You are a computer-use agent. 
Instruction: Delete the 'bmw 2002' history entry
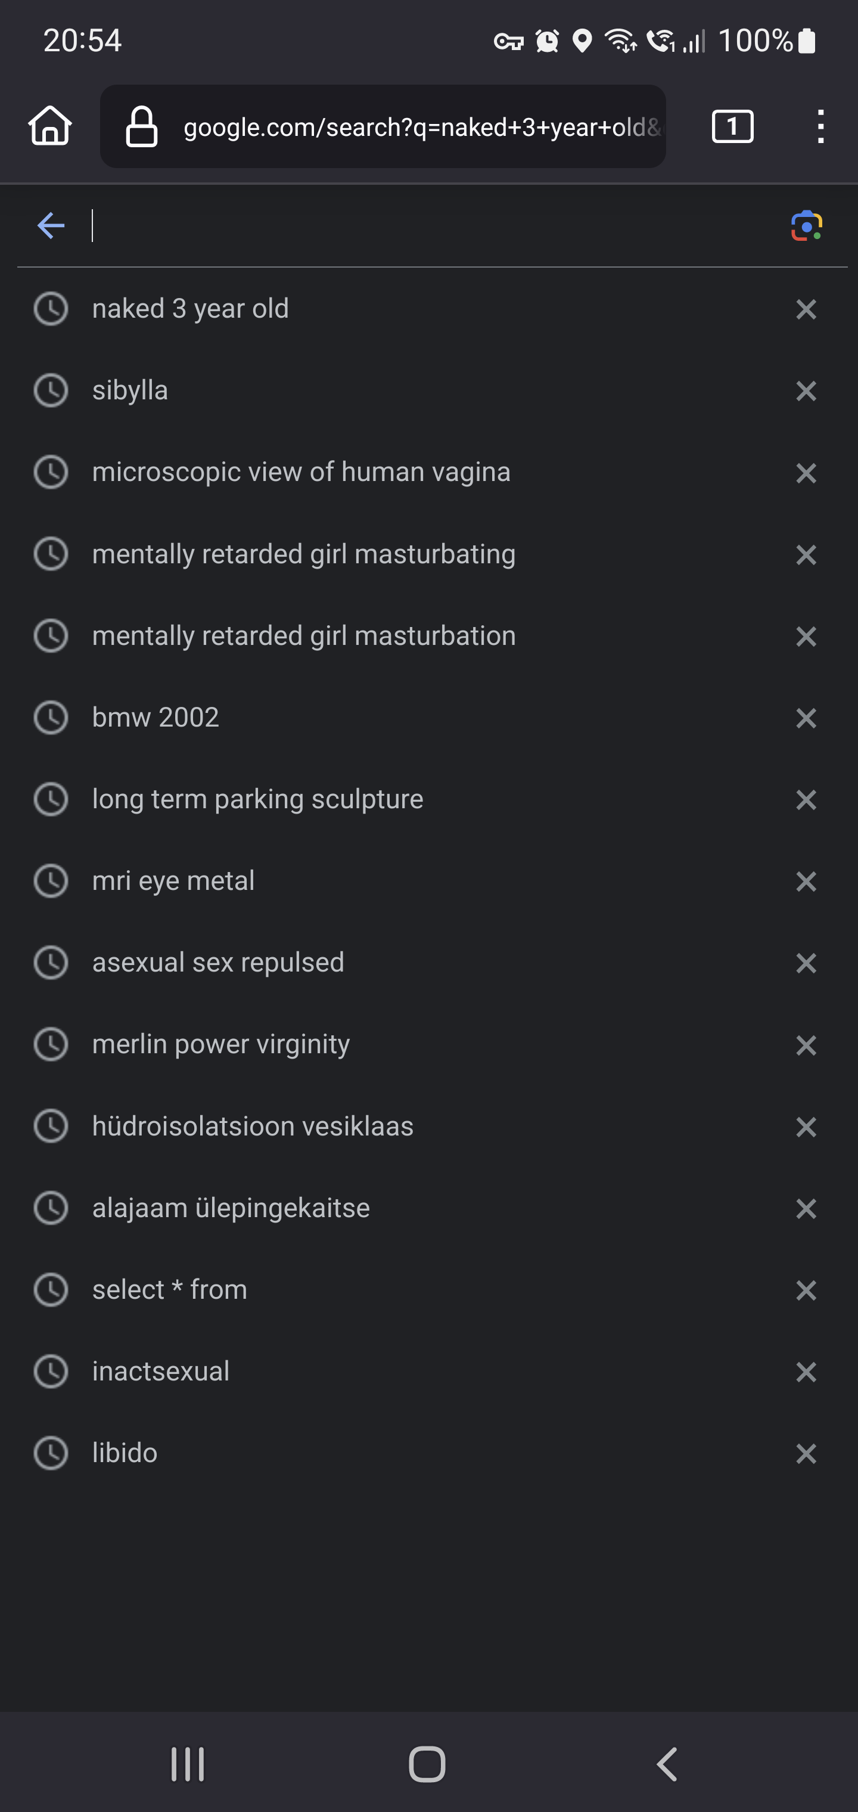point(806,718)
